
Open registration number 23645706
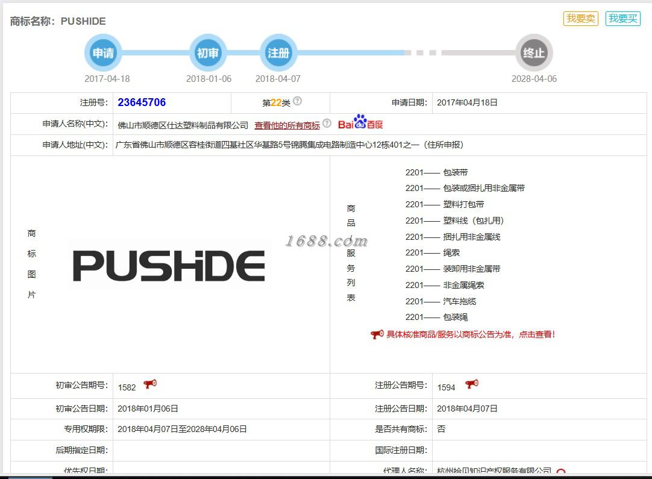tap(142, 102)
